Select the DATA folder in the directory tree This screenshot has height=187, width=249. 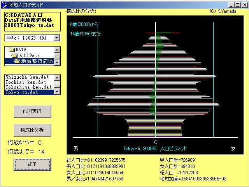click(x=21, y=49)
